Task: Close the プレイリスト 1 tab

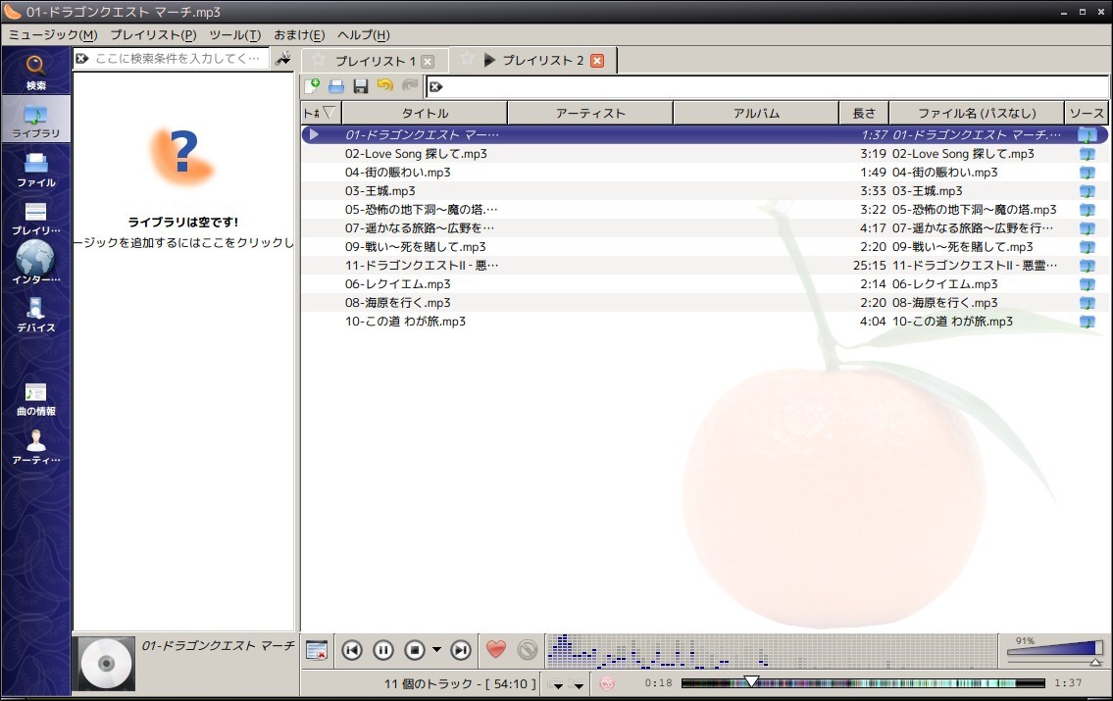Action: coord(428,62)
